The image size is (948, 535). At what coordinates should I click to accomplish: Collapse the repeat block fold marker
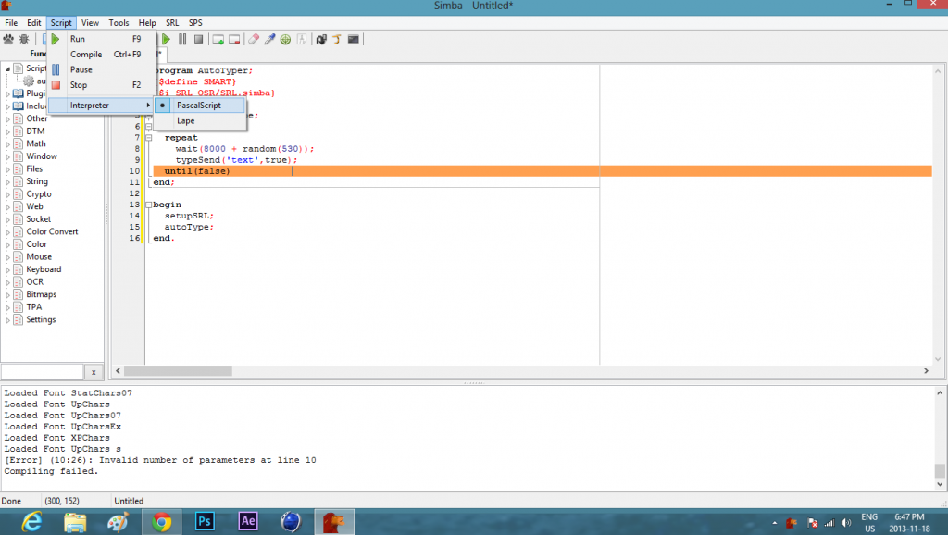(x=148, y=138)
